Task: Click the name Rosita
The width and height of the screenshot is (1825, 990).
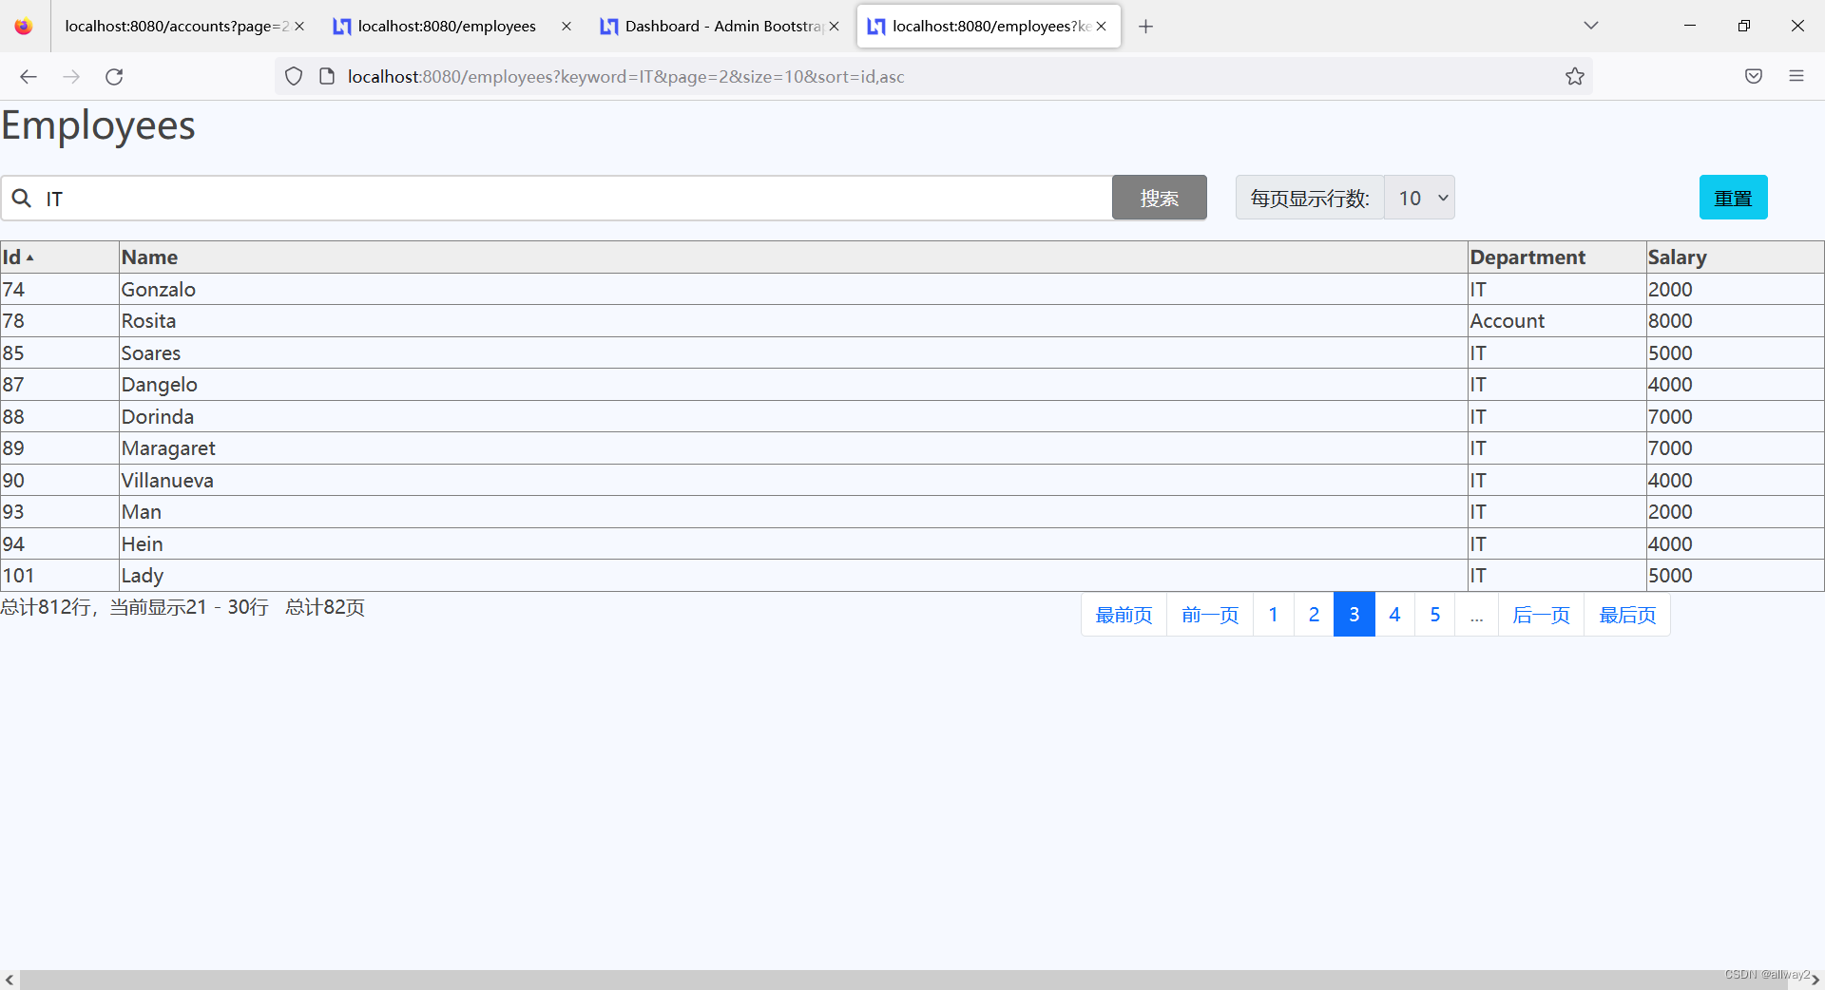Action: tap(148, 321)
